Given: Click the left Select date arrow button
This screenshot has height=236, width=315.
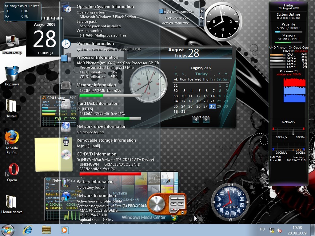Looking at the screenshot, I should tap(196, 120).
